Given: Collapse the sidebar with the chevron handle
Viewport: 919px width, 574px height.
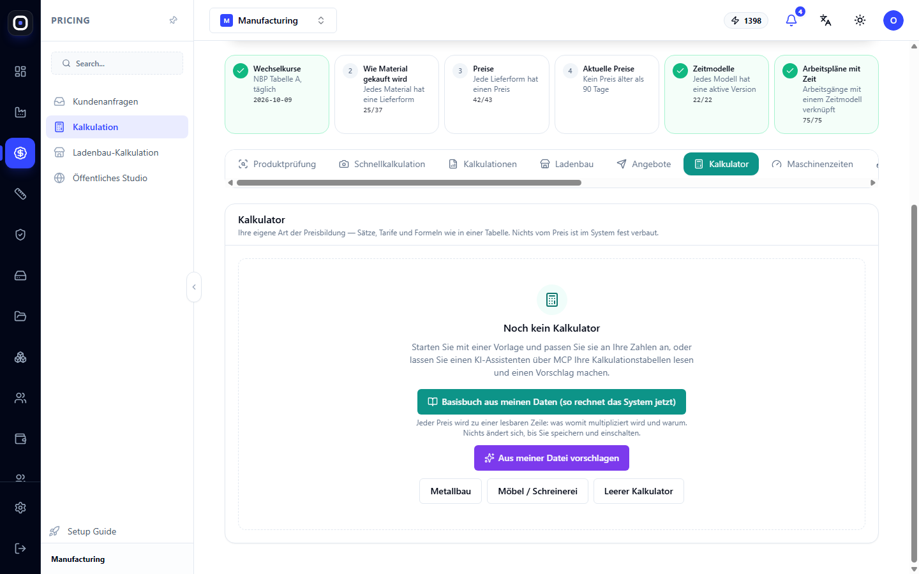Looking at the screenshot, I should tap(194, 287).
